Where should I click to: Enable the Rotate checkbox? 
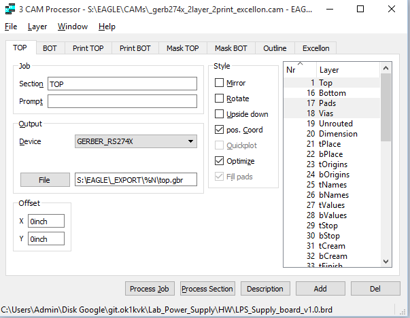[x=219, y=99]
